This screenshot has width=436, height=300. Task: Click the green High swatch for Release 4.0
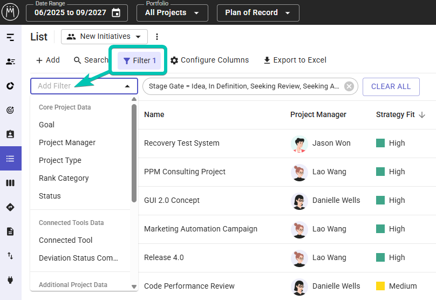(x=380, y=257)
